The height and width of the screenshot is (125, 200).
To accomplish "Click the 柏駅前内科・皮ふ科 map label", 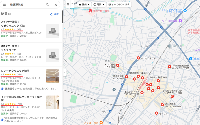I will pos(138,73).
